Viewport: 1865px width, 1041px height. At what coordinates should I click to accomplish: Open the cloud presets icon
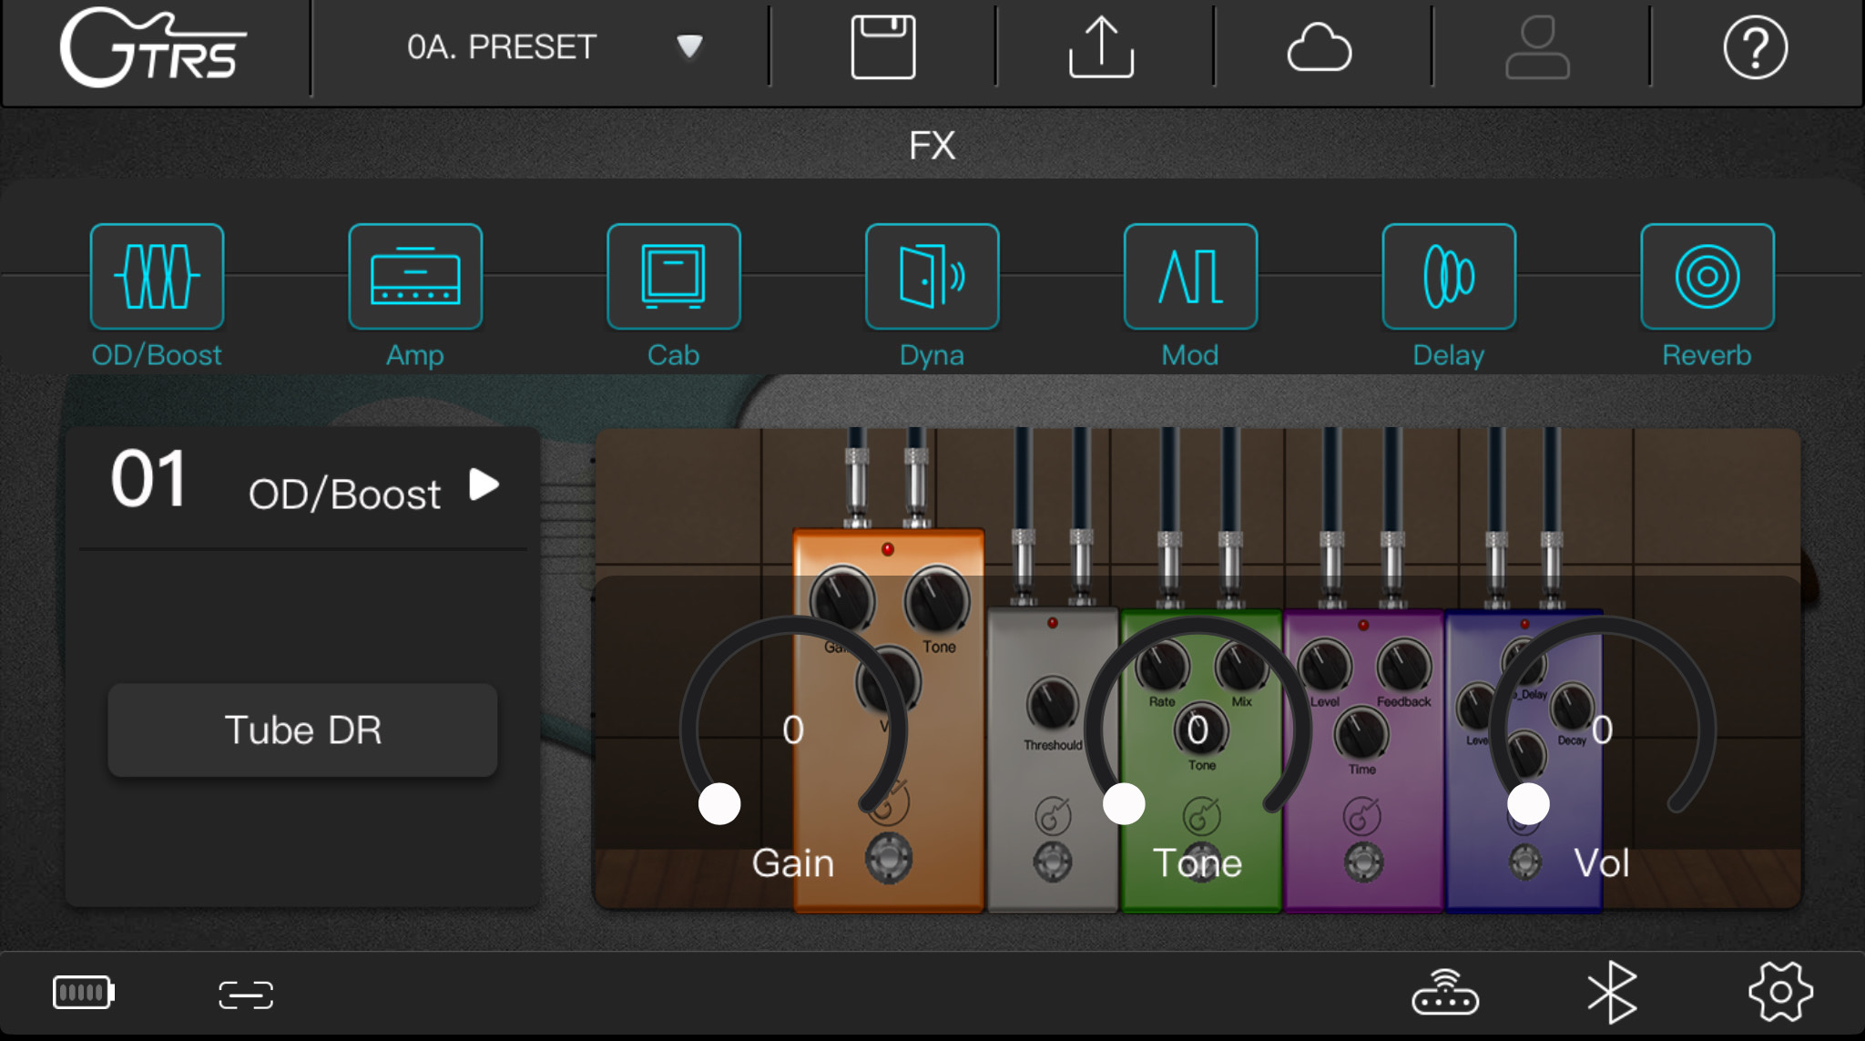coord(1320,47)
